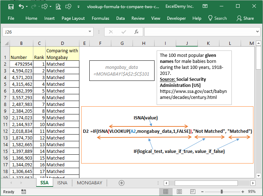The image size is (263, 196).
Task: Select column J header
Action: pos(187,43)
